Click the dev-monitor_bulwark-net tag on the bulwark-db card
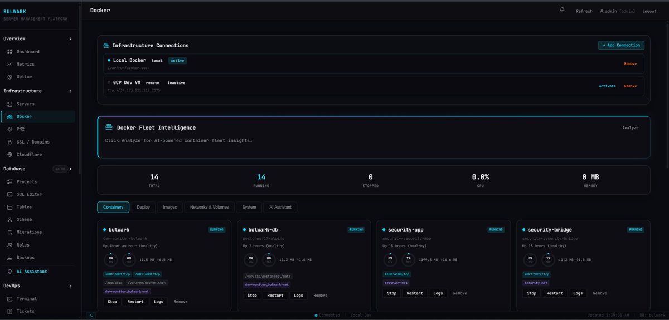The image size is (669, 320). [x=266, y=284]
